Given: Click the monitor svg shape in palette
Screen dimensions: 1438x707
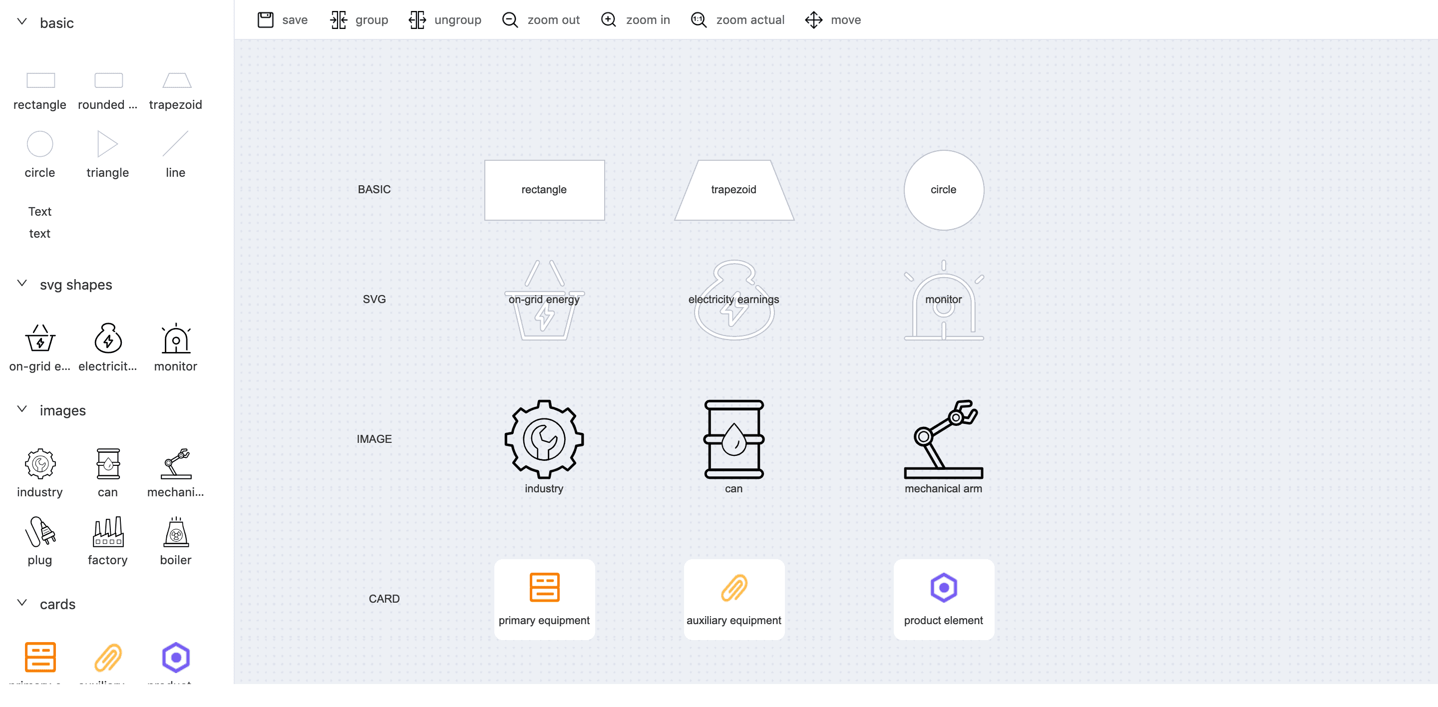Looking at the screenshot, I should tap(176, 339).
